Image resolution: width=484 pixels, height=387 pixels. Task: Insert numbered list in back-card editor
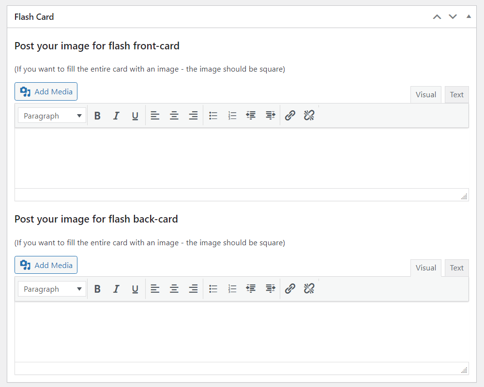click(x=232, y=289)
